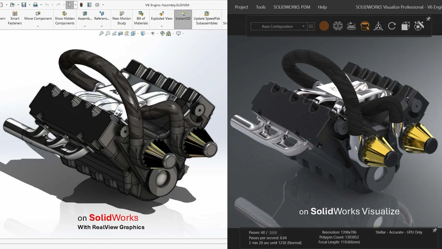Toggle the orange raytrace mode target icon
Viewport: 442px width, 249px height.
pos(324,26)
